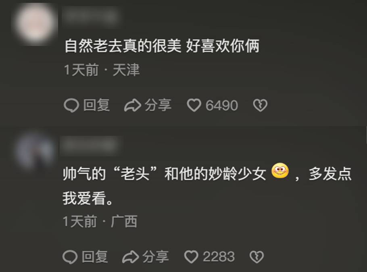Open second commenter's blurred username
This screenshot has width=367, height=272.
[91, 145]
